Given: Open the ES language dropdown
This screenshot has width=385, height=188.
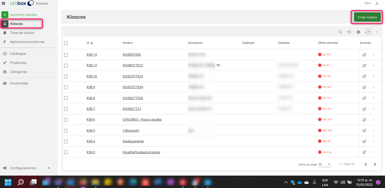Looking at the screenshot, I should point(367,3).
